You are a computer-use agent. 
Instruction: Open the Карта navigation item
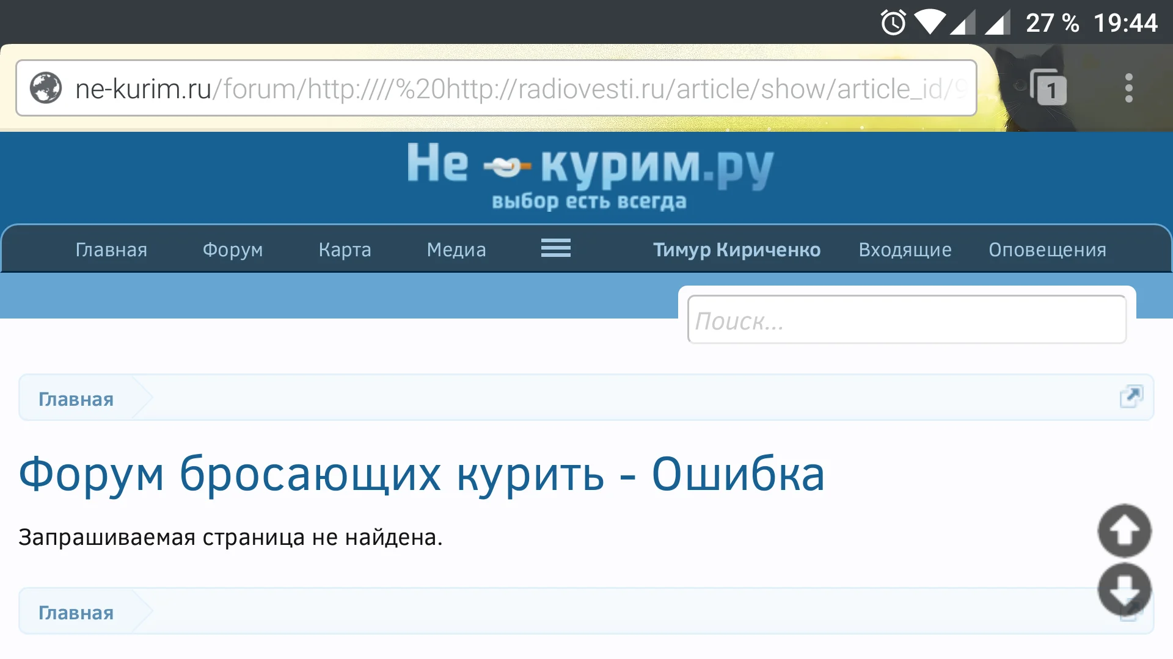345,250
